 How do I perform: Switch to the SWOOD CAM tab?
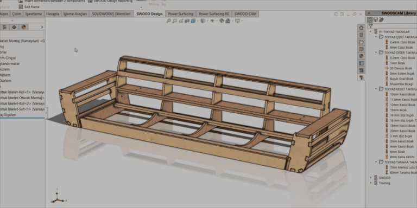point(245,14)
